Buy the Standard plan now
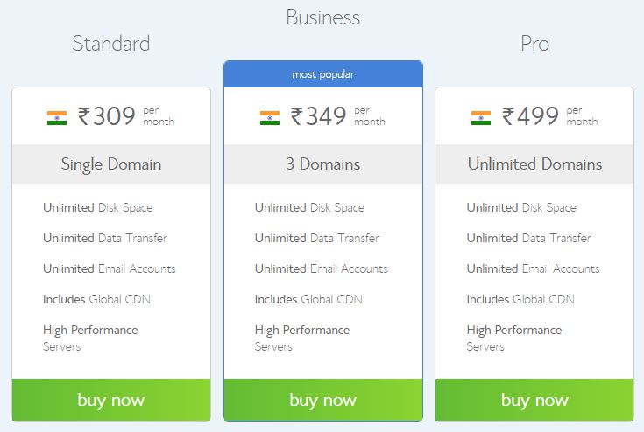 (111, 400)
